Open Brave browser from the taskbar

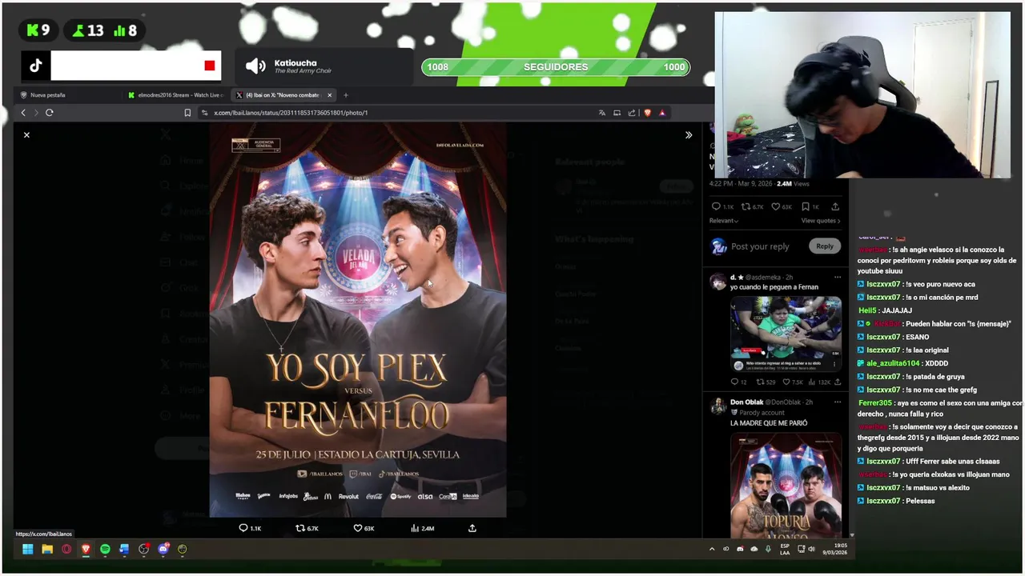86,550
